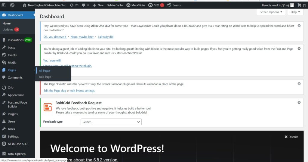Screen dimensions: 308x162
Task: Dismiss the Welcome to WordPress panel
Action: 291,137
